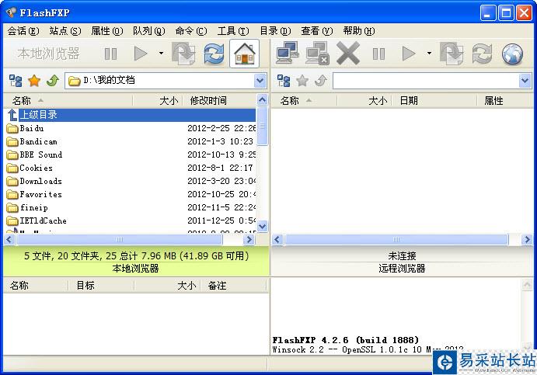The width and height of the screenshot is (537, 375).
Task: Click the Abort X icon
Action: click(348, 53)
